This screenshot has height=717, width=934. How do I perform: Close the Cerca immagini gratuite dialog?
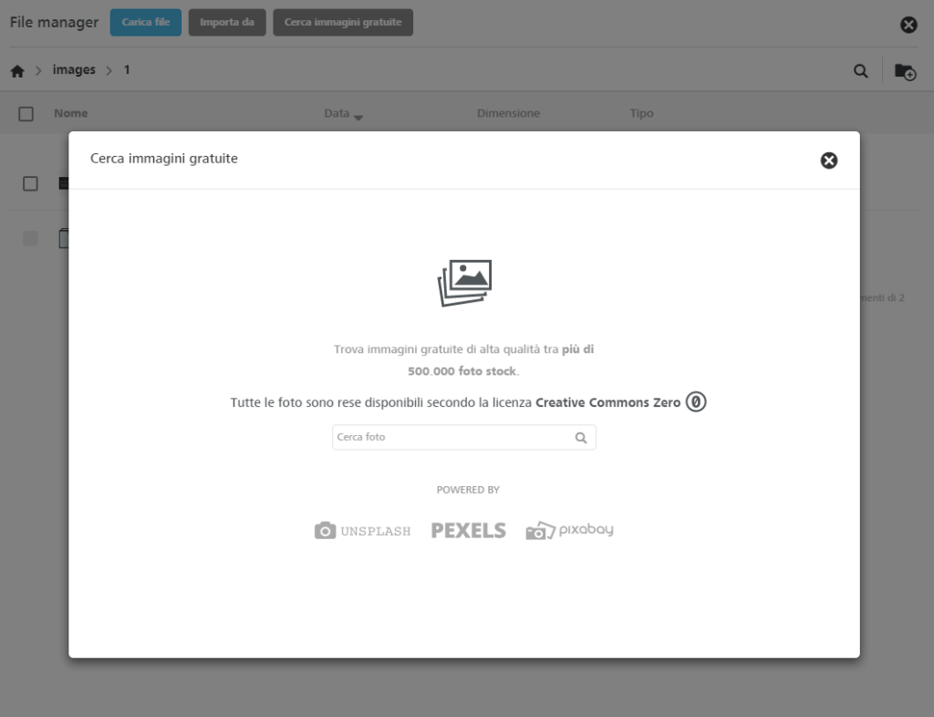[x=828, y=161]
